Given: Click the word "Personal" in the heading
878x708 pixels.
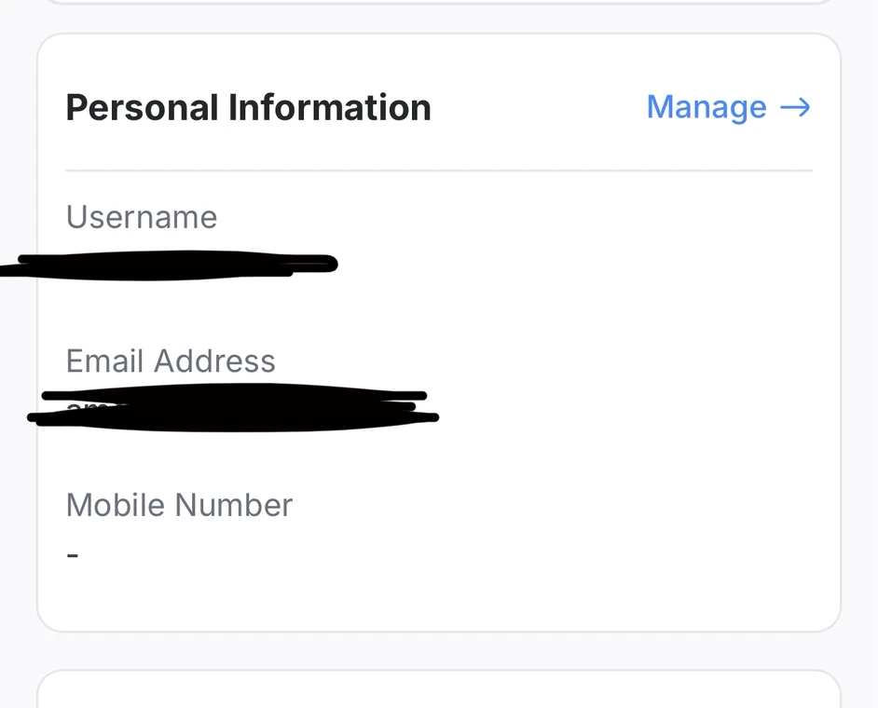Looking at the screenshot, I should pyautogui.click(x=141, y=108).
